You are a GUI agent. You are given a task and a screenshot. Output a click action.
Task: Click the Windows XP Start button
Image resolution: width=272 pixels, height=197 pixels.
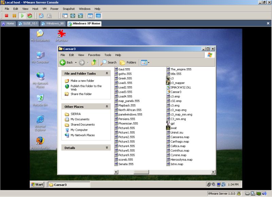(37, 184)
